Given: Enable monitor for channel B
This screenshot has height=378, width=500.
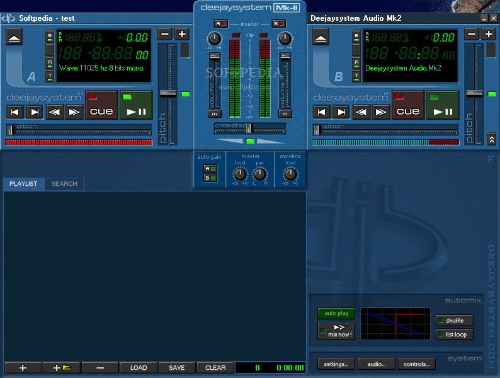Looking at the screenshot, I should pyautogui.click(x=279, y=23).
